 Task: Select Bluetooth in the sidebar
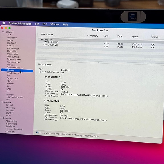pyautogui.click(x=12, y=43)
